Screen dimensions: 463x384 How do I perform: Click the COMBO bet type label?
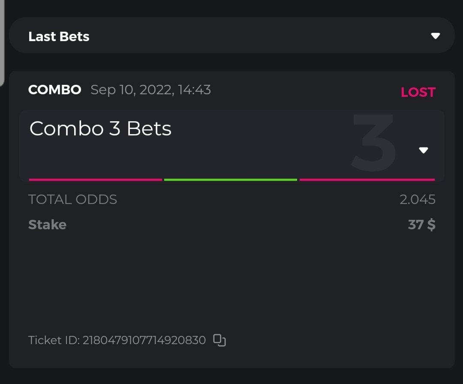pyautogui.click(x=54, y=90)
